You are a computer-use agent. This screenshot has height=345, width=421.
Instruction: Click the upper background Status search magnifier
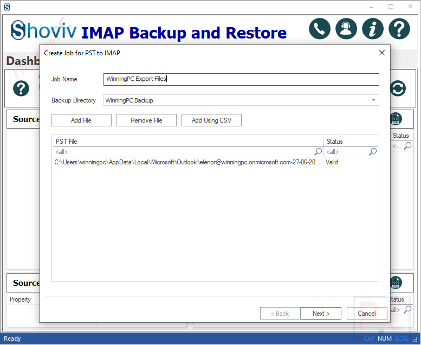(x=407, y=146)
